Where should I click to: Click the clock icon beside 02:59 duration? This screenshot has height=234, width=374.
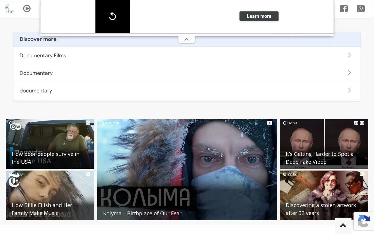pyautogui.click(x=285, y=123)
